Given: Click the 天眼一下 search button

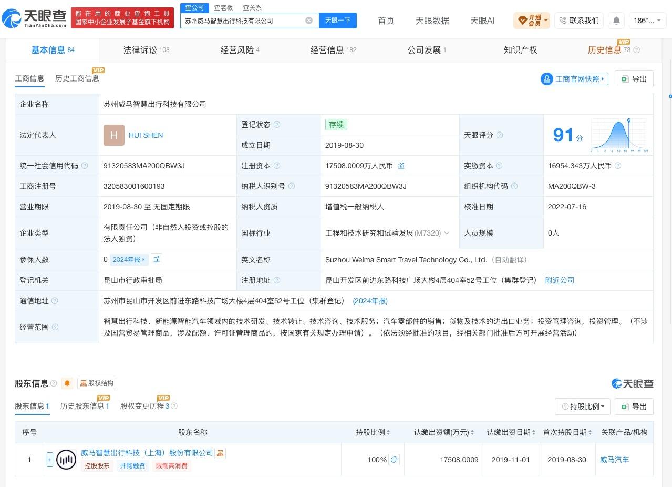Looking at the screenshot, I should point(337,21).
